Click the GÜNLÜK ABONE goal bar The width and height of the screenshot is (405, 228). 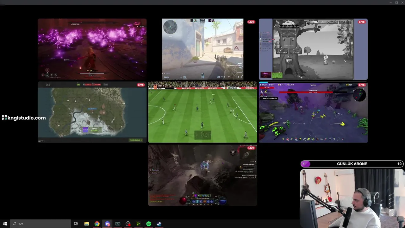click(352, 164)
